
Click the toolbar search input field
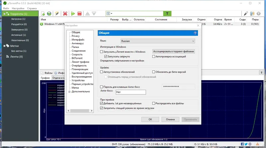137,14
